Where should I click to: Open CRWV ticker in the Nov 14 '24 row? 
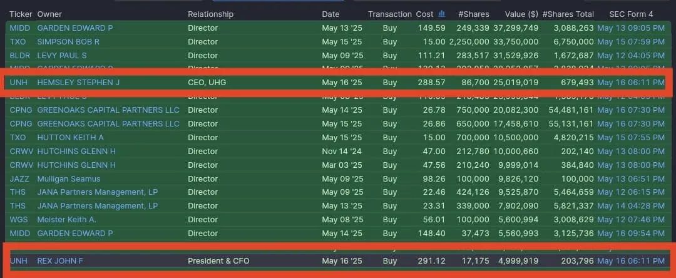pos(21,152)
